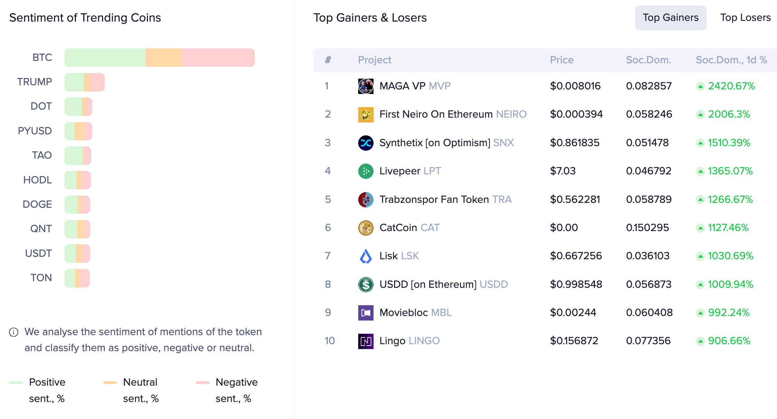
Task: Click the Lingo LINGO logo icon
Action: tap(366, 341)
